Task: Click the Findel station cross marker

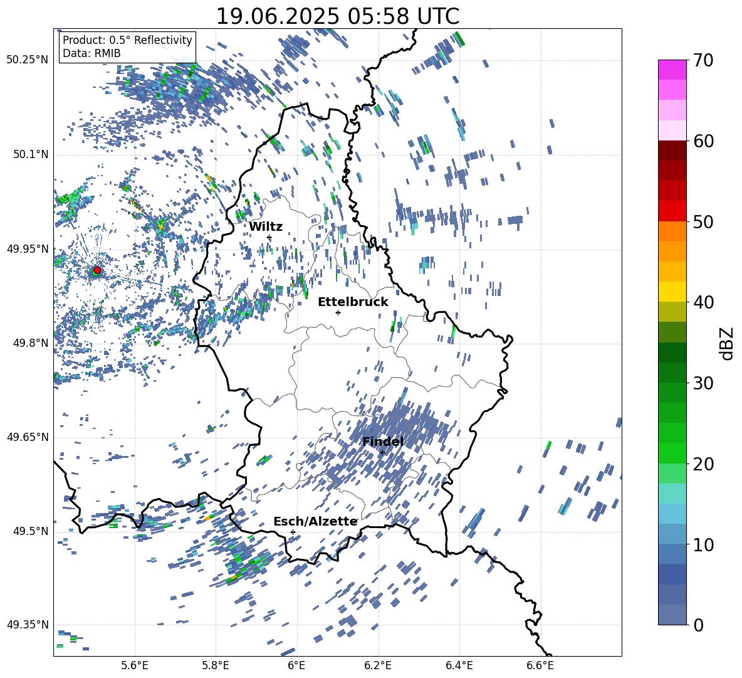Action: tap(382, 452)
